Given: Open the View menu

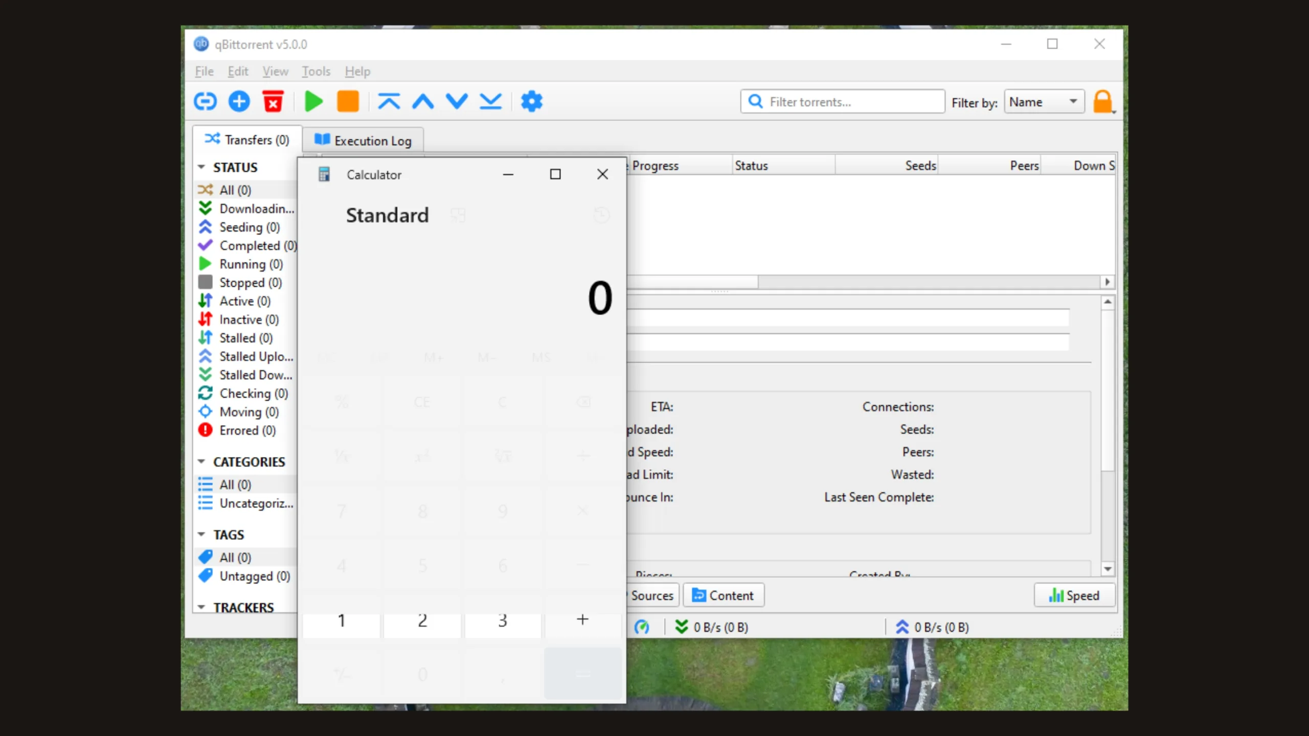Looking at the screenshot, I should point(275,71).
